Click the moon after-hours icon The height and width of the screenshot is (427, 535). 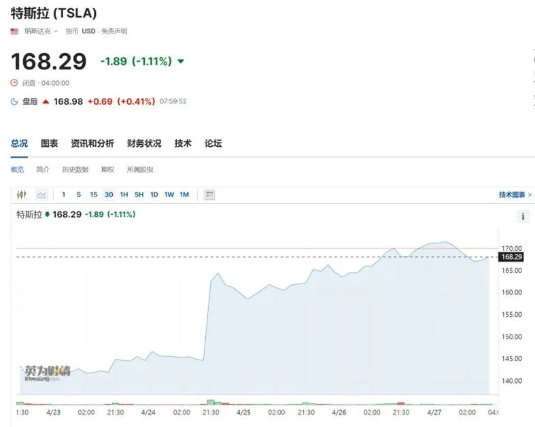coord(14,101)
